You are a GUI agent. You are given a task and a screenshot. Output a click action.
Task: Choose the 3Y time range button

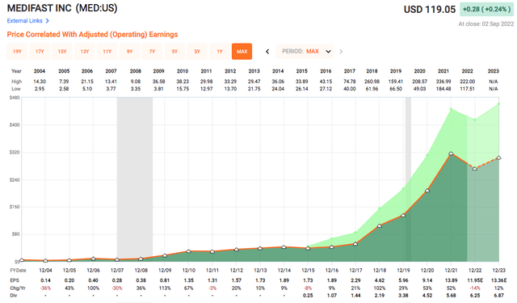(x=197, y=52)
